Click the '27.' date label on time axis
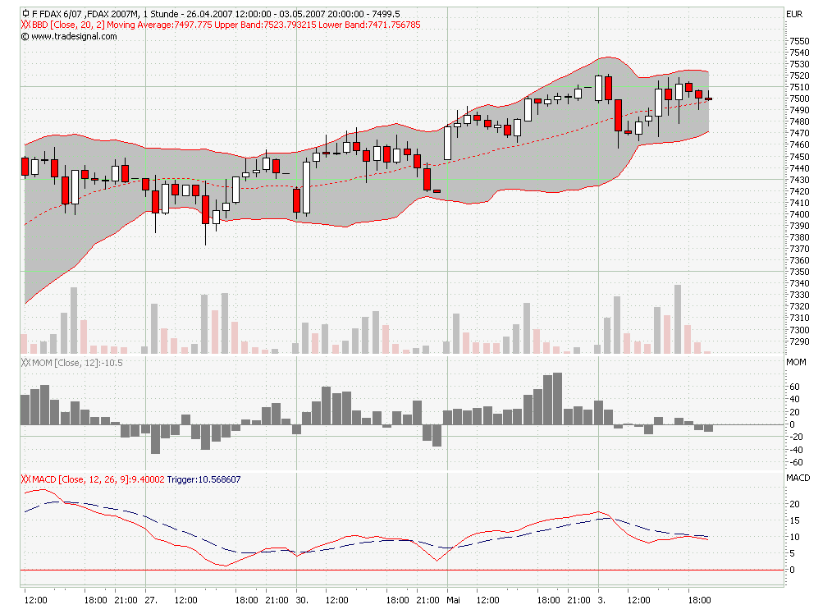 (151, 600)
